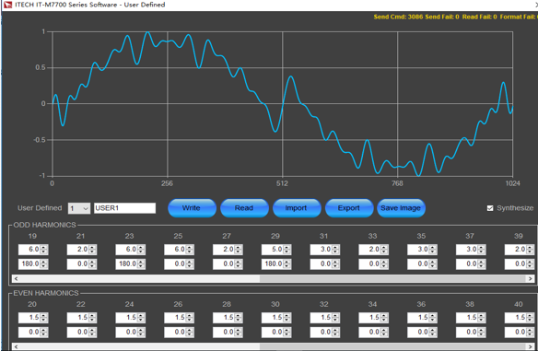Click harmonic 33 amplitude field
The width and height of the screenshot is (538, 351).
[x=369, y=250]
